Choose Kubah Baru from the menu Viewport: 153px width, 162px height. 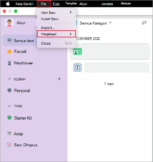[x=50, y=19]
